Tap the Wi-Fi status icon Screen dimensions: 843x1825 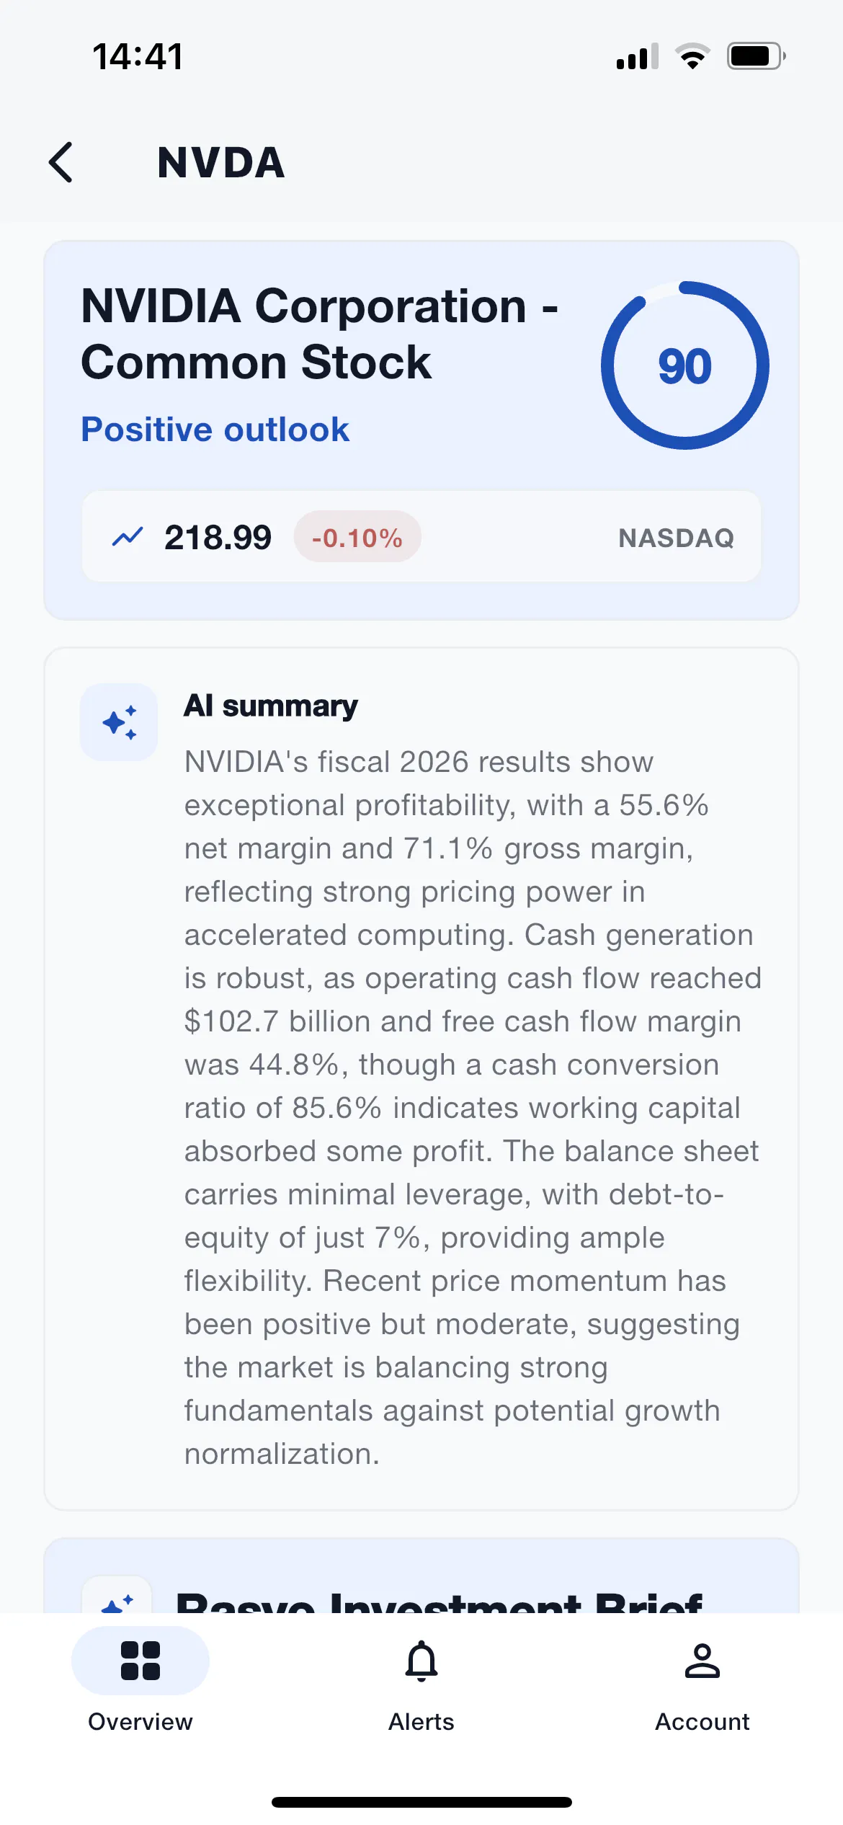(x=692, y=56)
